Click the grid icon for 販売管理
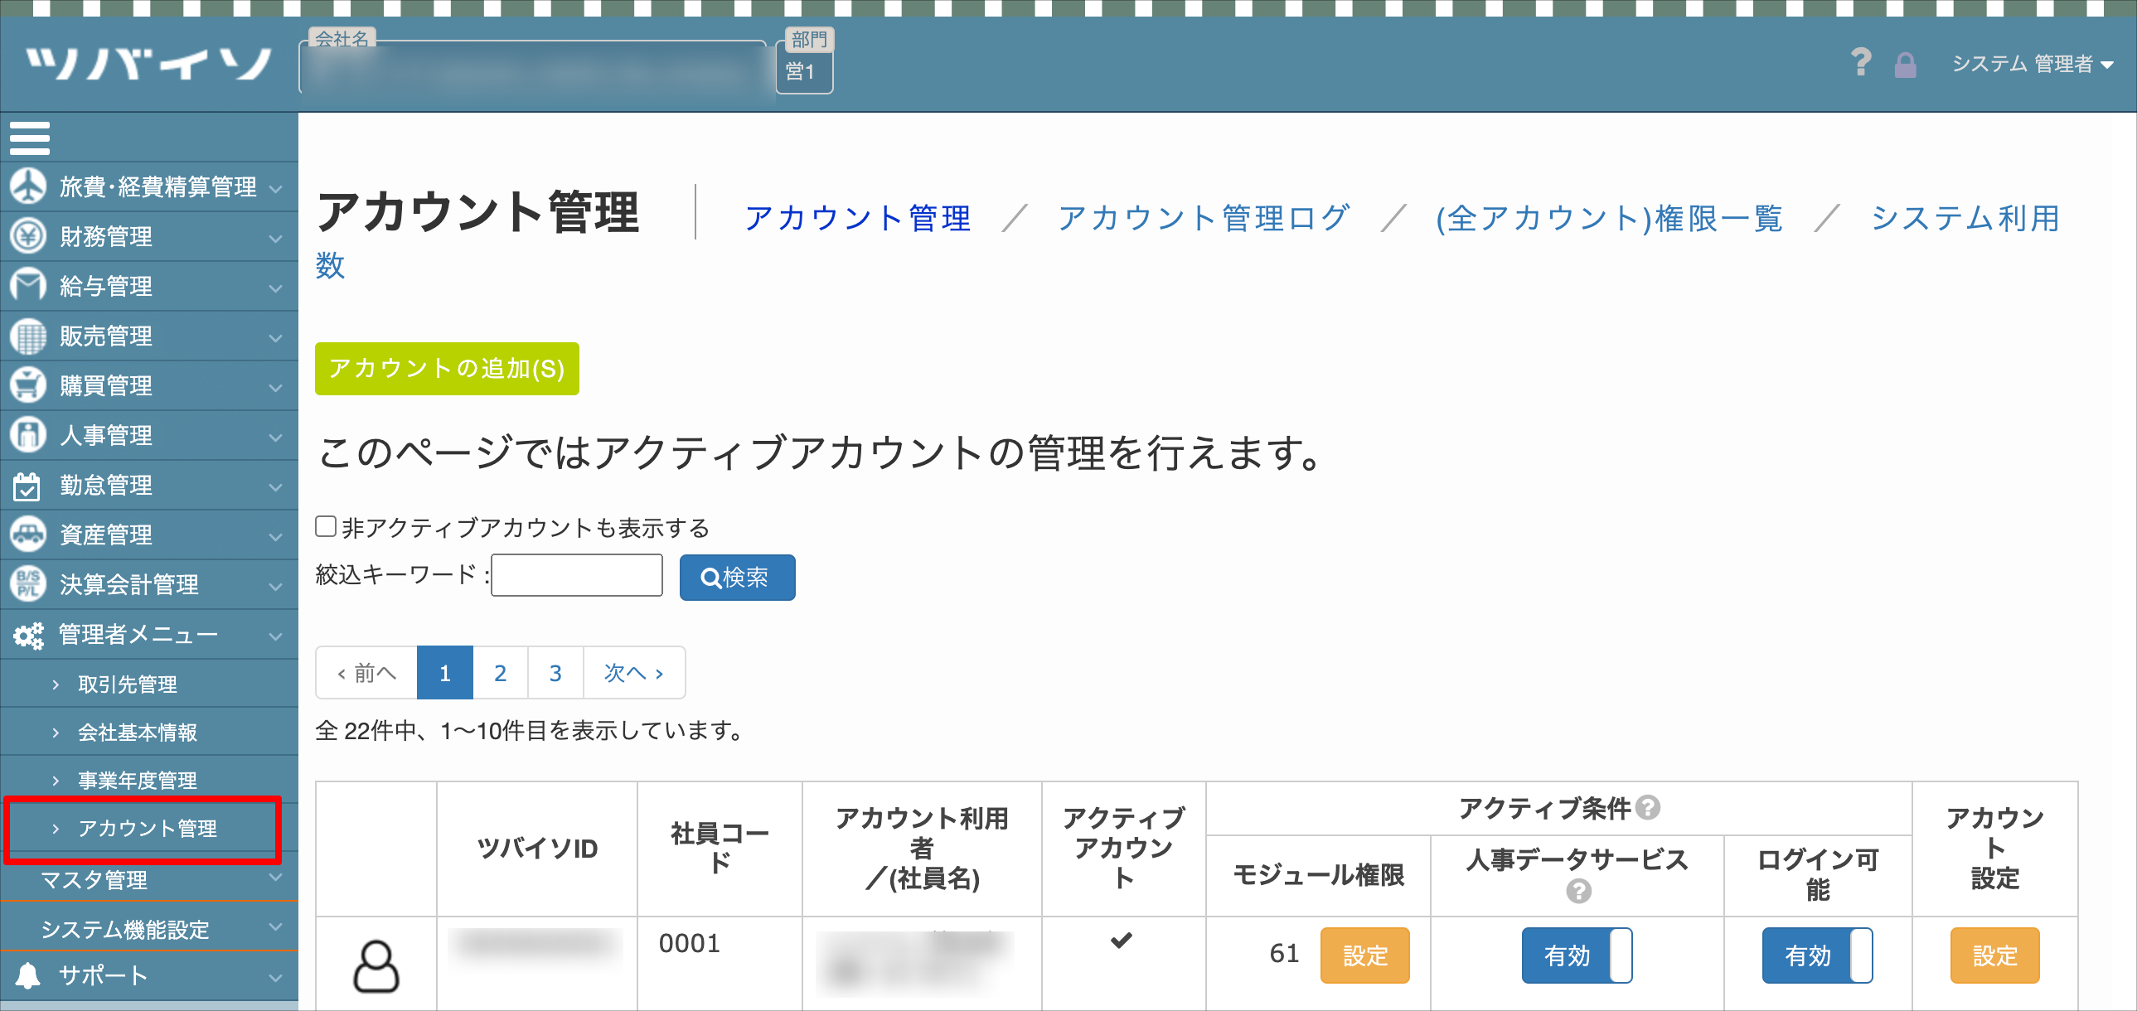 (x=28, y=336)
